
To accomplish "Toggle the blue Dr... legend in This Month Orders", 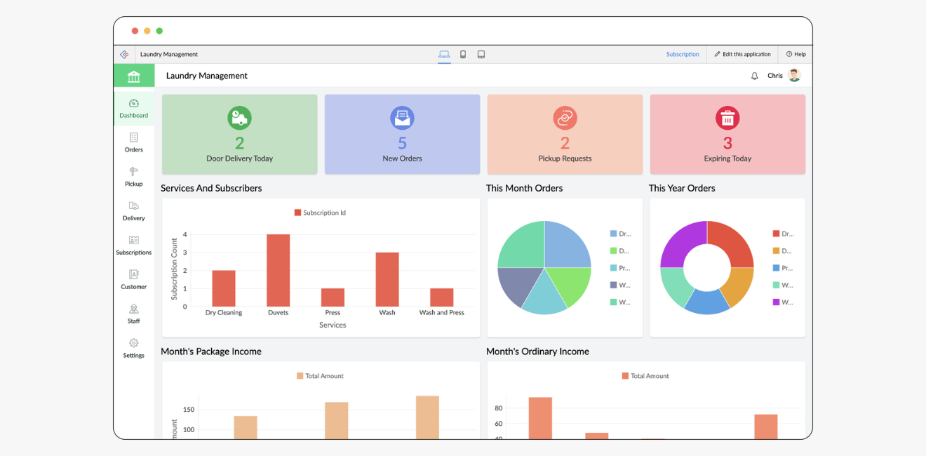I will tap(620, 234).
